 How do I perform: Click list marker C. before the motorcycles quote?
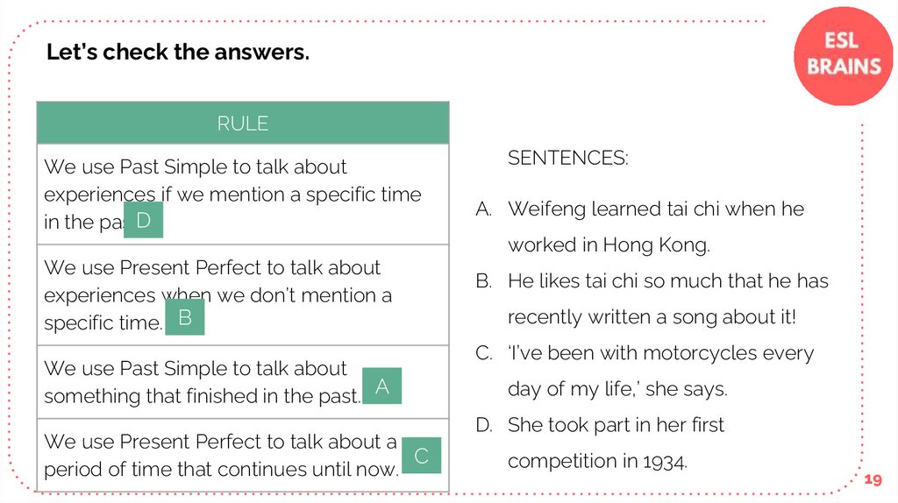483,353
